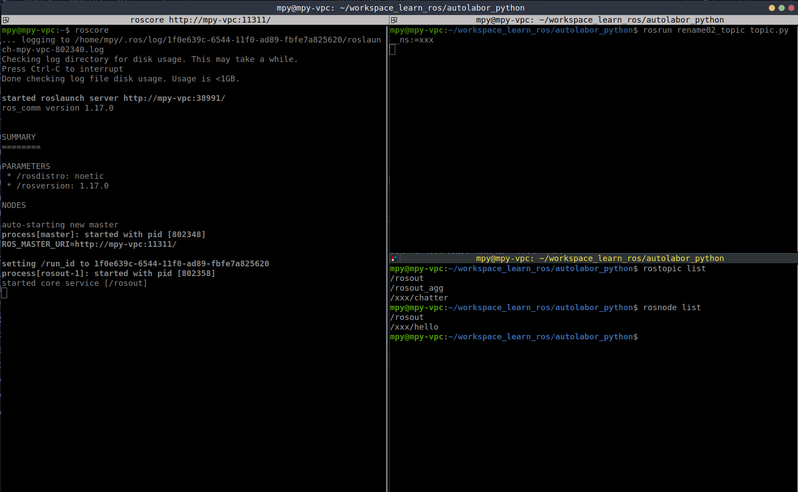
Task: Minimize the window with the yellow button
Action: (772, 8)
